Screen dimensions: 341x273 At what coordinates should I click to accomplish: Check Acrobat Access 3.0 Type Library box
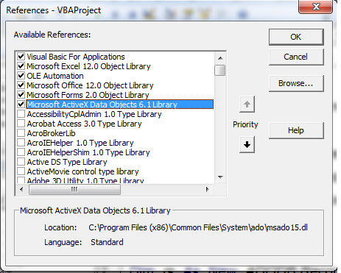click(x=21, y=124)
